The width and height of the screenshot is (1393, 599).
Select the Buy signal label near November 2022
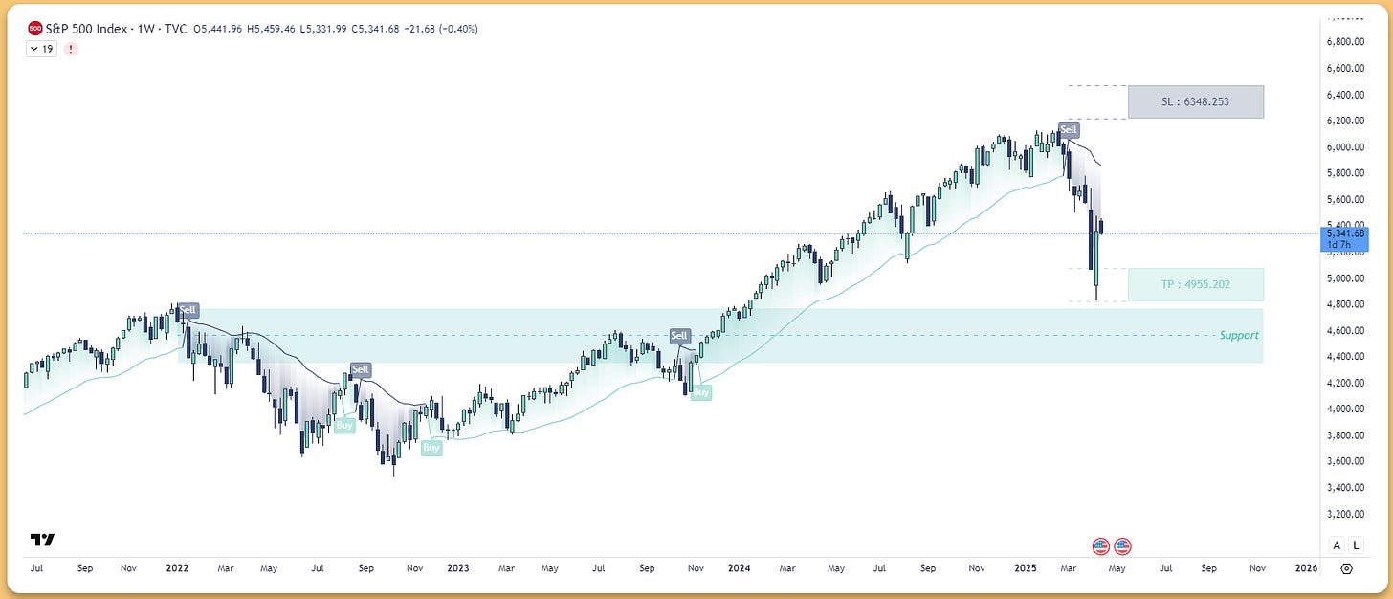(x=431, y=447)
